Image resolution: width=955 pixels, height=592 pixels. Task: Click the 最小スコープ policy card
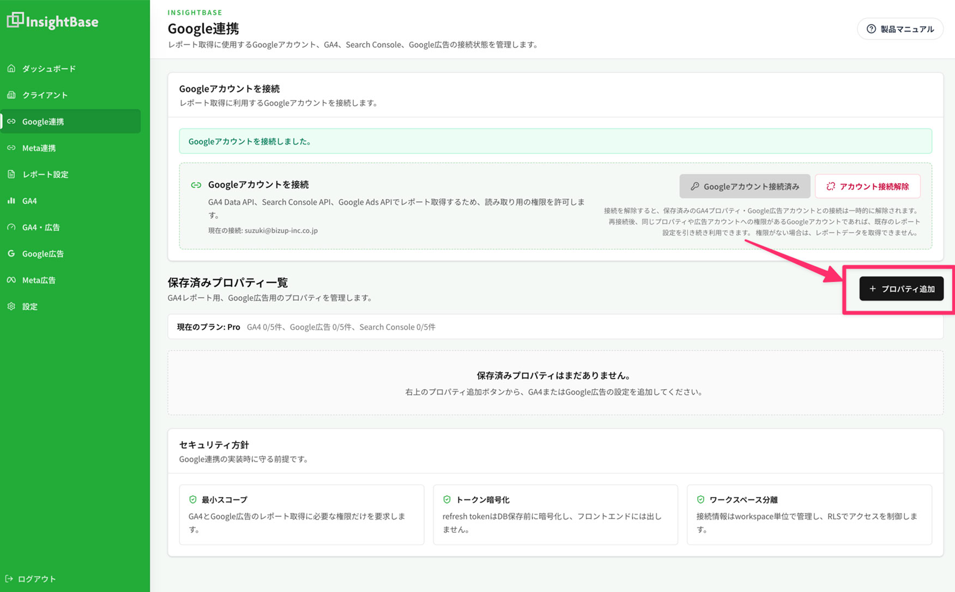pos(301,515)
